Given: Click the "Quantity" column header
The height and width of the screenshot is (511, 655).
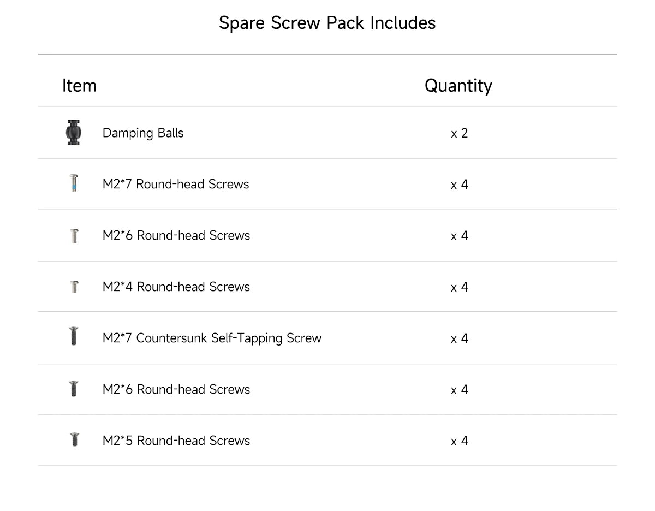Looking at the screenshot, I should tap(458, 86).
